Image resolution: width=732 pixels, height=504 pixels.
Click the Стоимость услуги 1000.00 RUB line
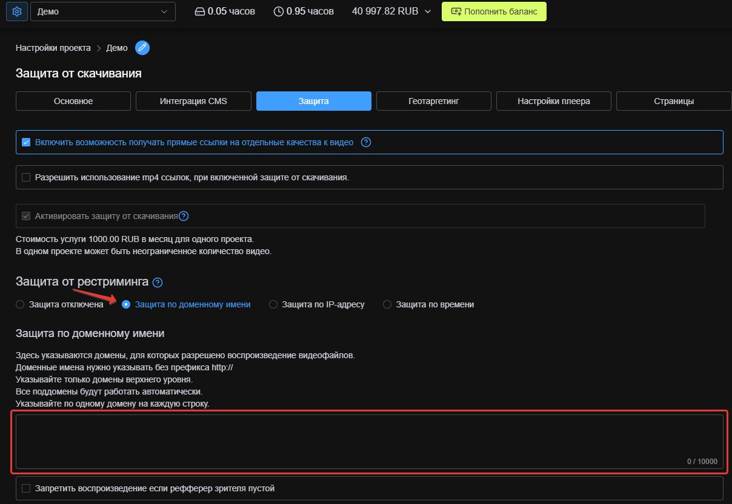coord(135,239)
